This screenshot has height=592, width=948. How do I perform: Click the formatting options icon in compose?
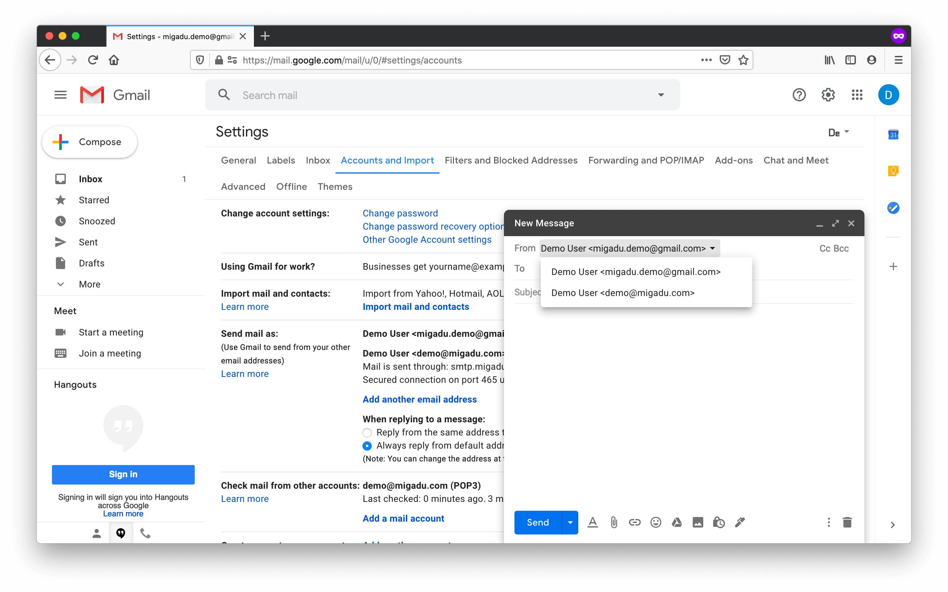pyautogui.click(x=592, y=522)
